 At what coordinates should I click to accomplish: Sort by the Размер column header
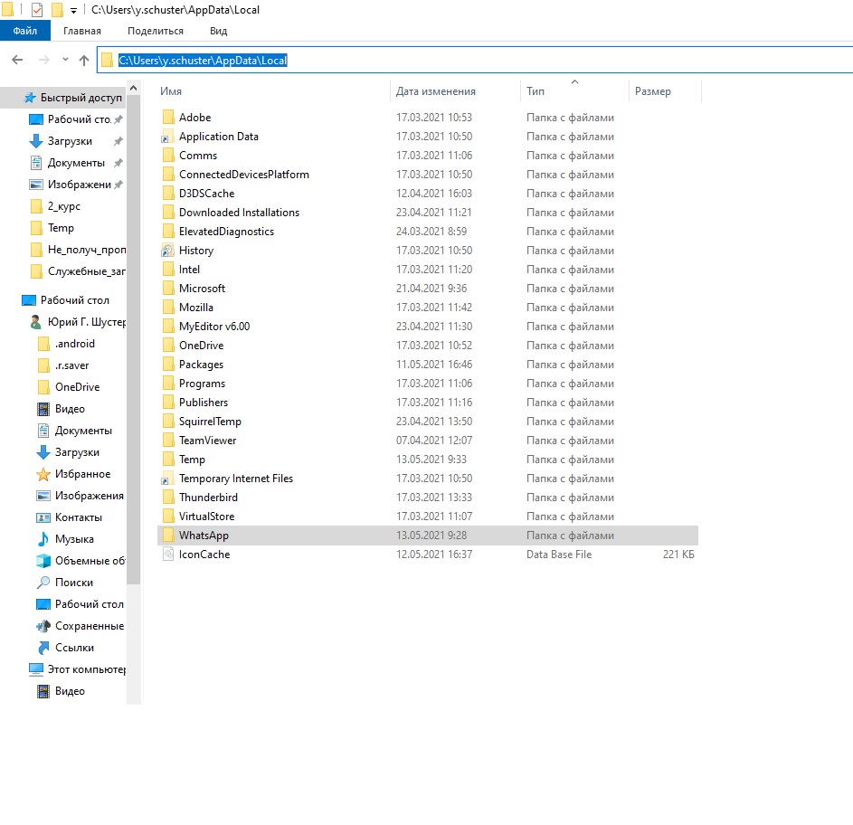[x=653, y=90]
